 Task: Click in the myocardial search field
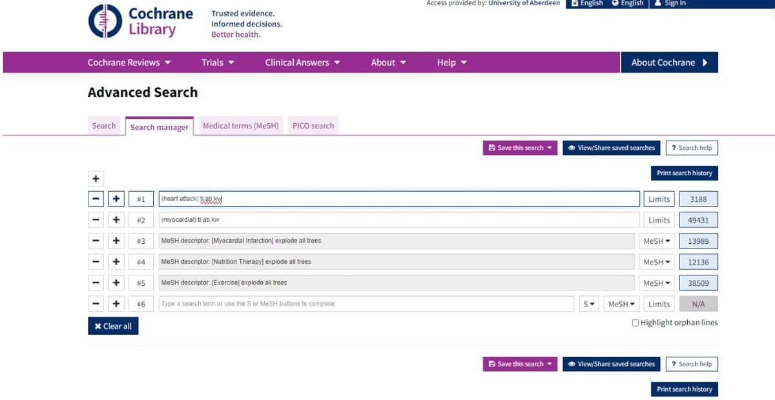pyautogui.click(x=399, y=220)
